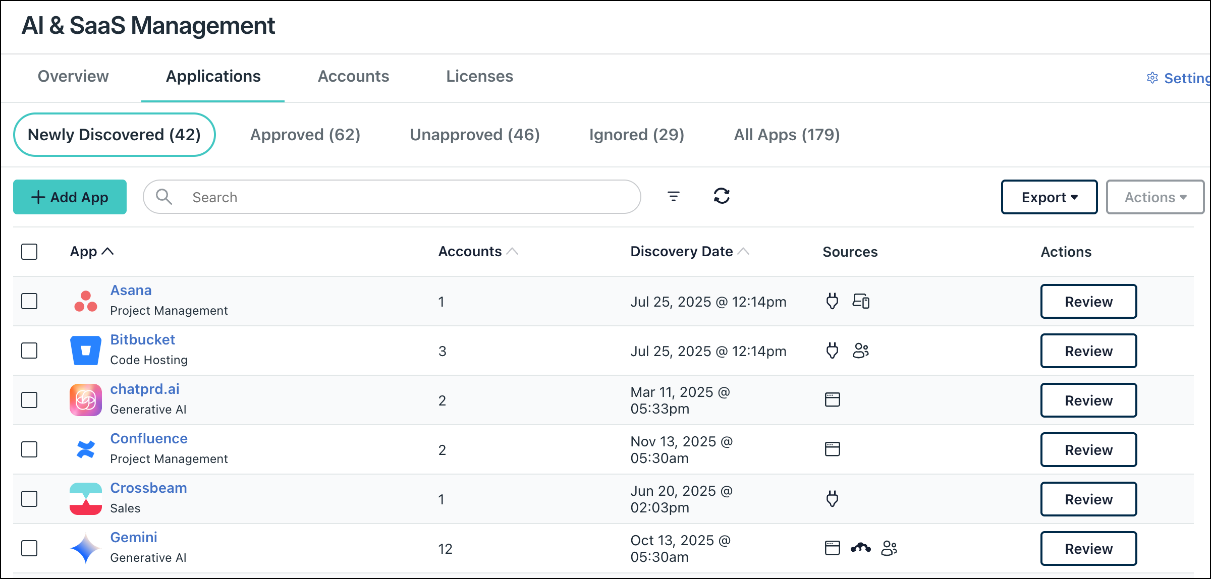Toggle the App column sort arrow

pyautogui.click(x=107, y=251)
